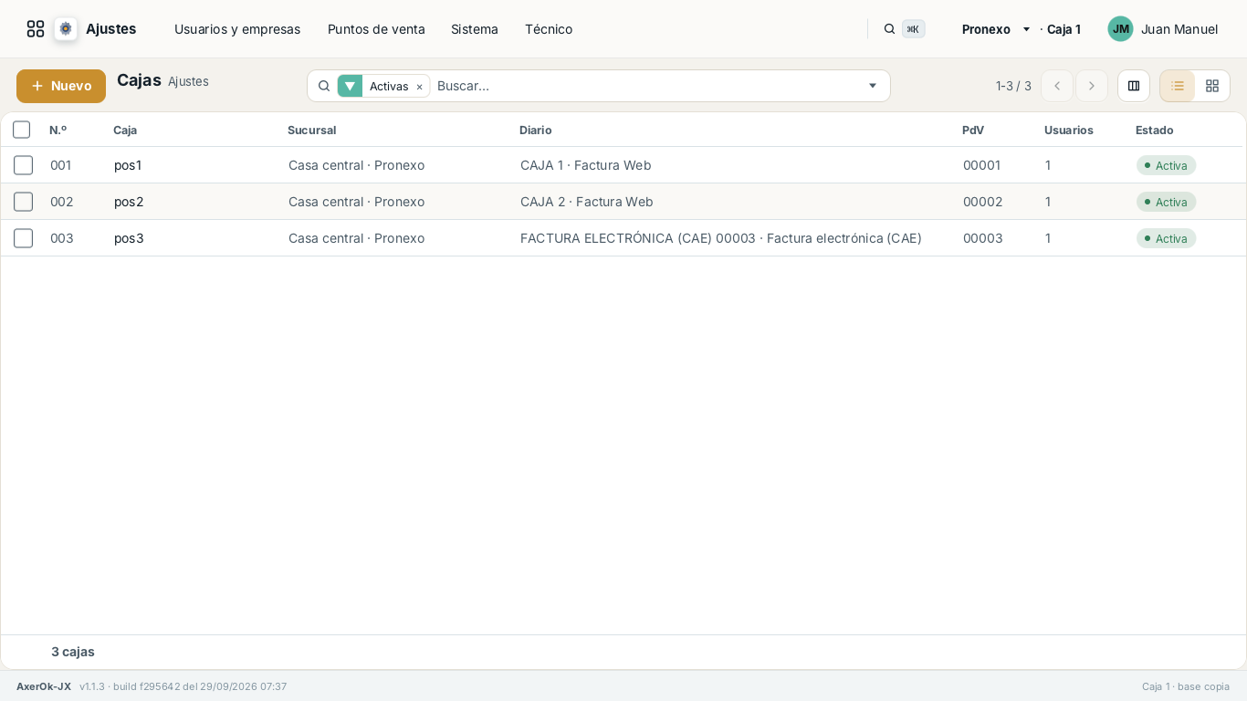Switch to kanban grid view

tap(1212, 86)
